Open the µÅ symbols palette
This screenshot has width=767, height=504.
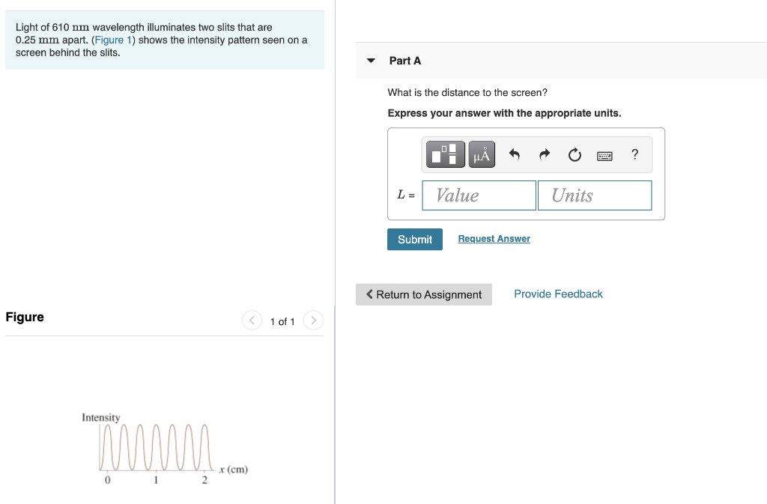(482, 154)
